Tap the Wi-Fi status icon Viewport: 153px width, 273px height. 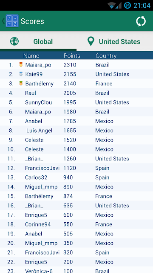(x=112, y=6)
